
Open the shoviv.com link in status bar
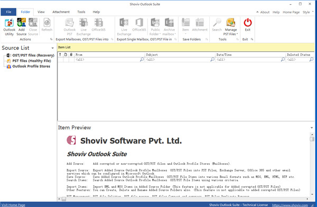290,205
